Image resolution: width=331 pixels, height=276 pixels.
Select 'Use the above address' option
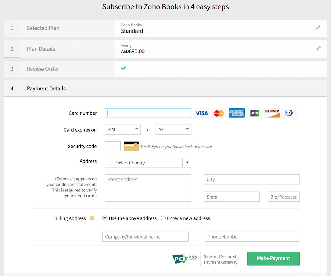(105, 218)
